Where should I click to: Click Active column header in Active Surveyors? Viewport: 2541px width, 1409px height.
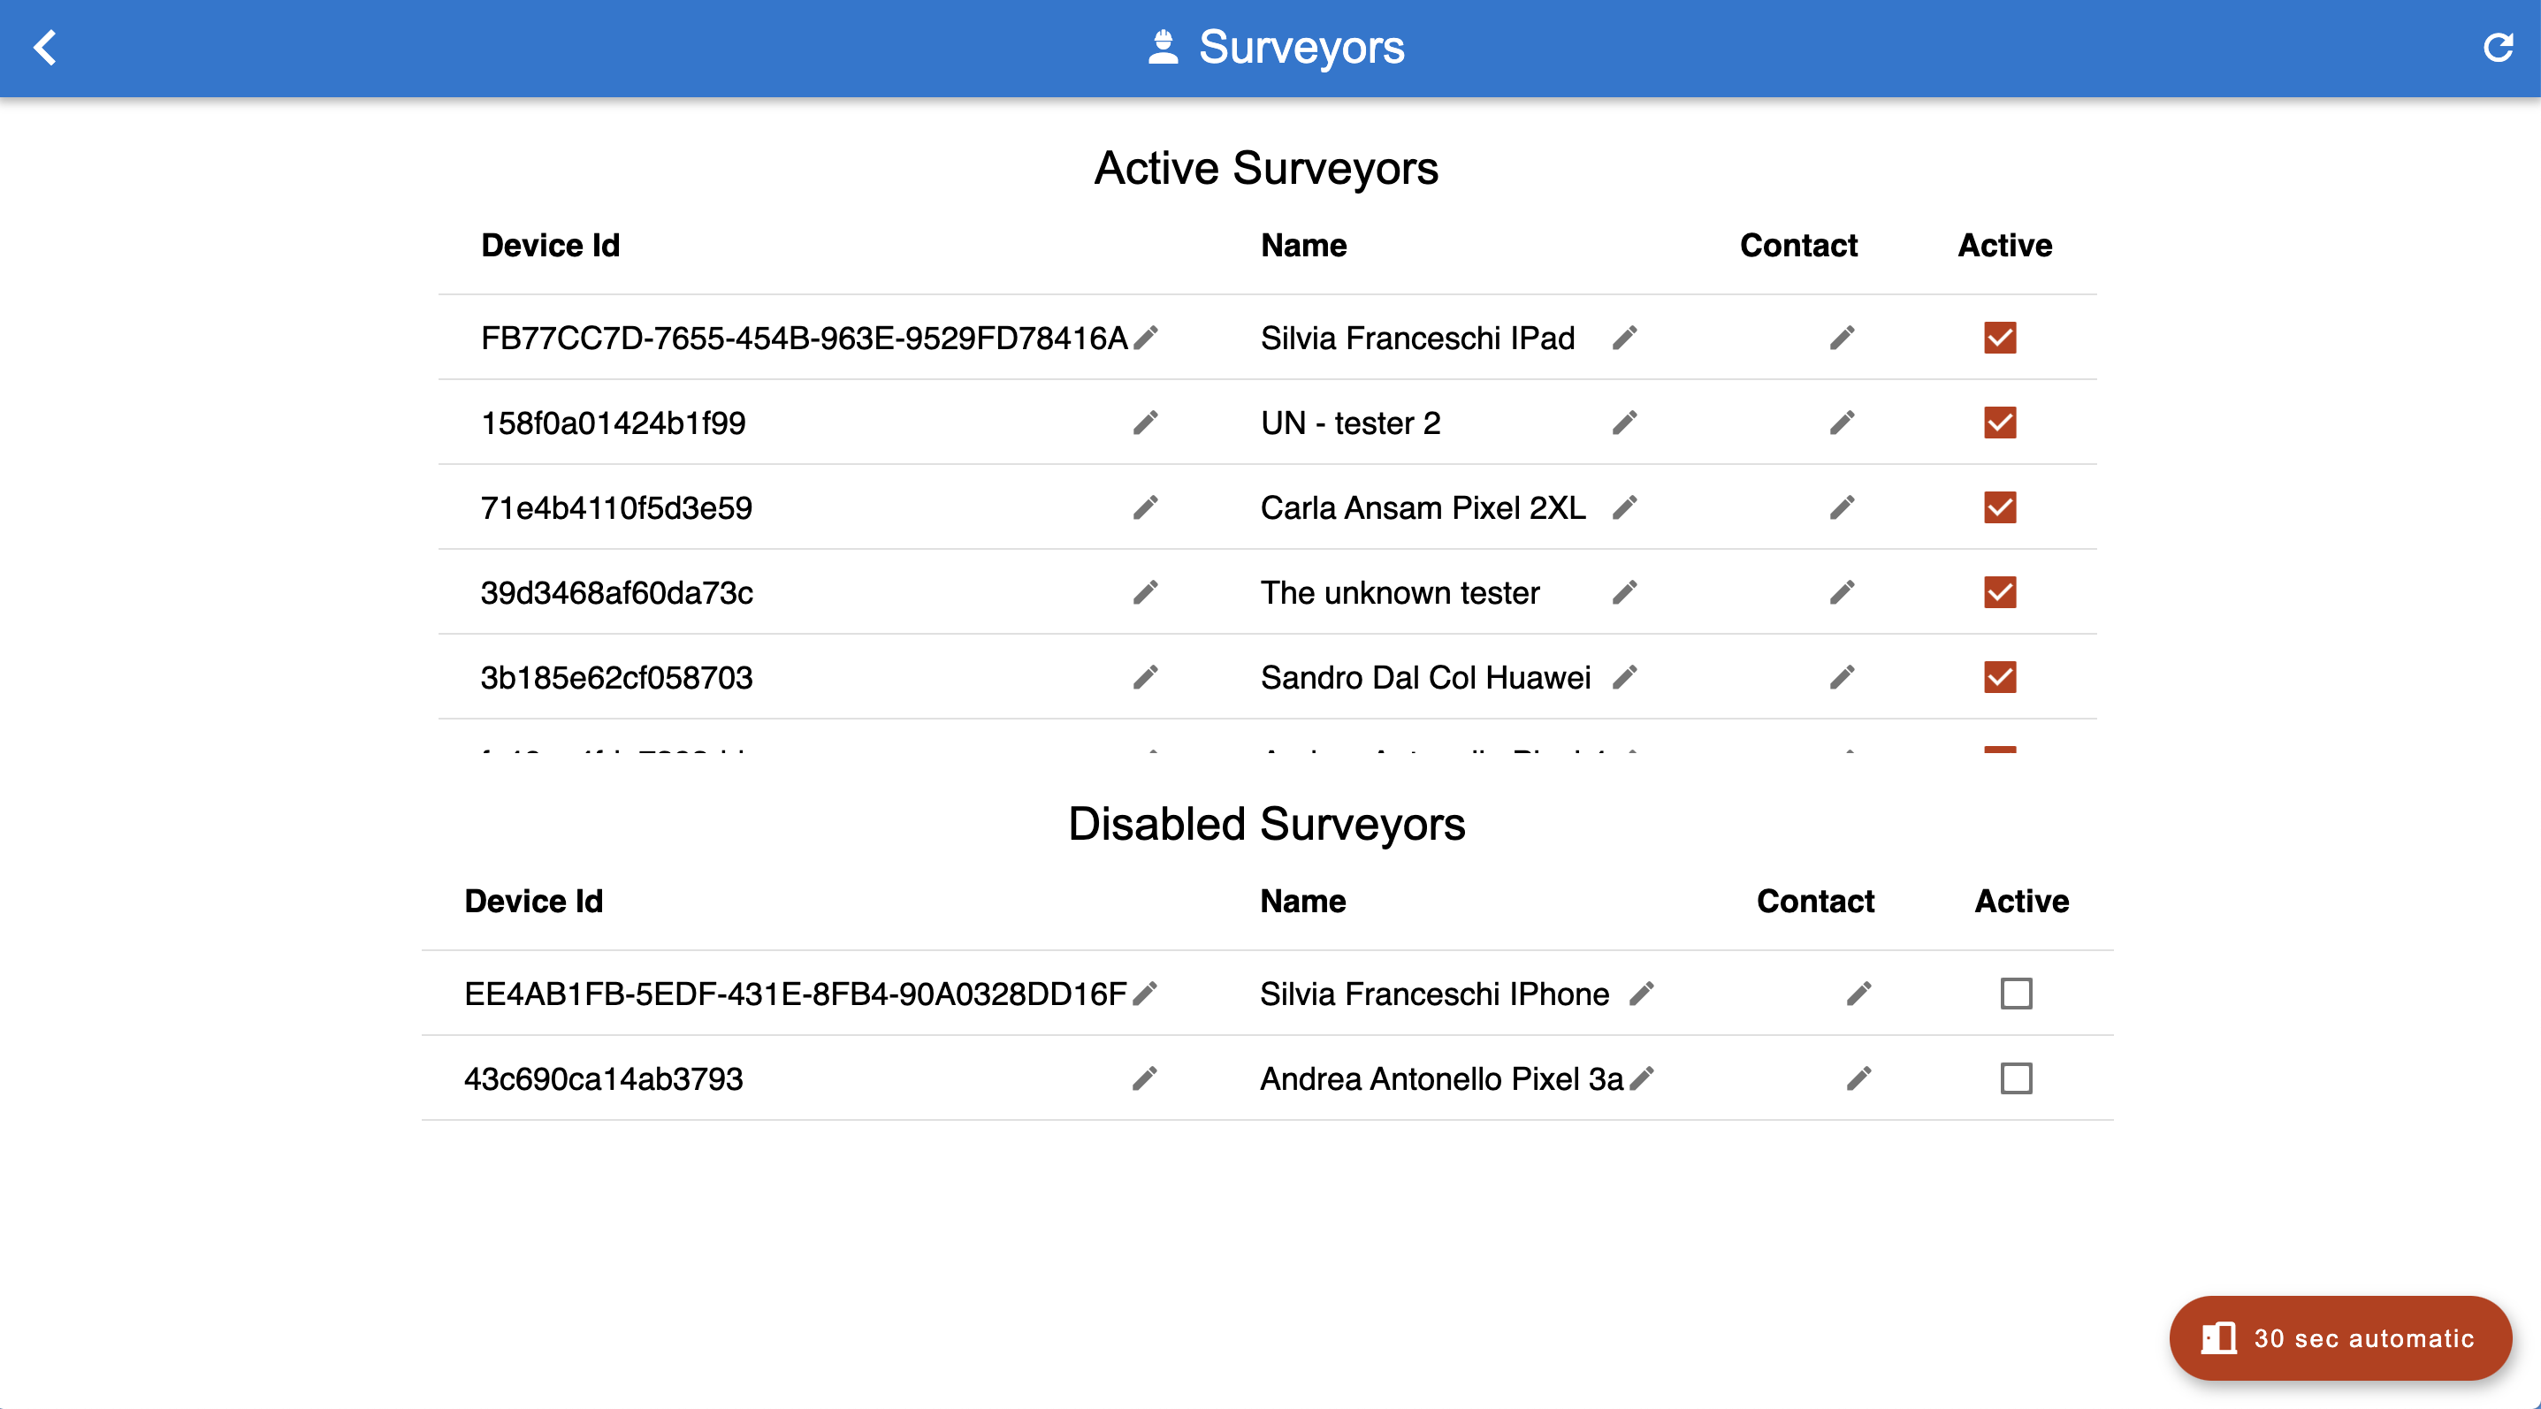pyautogui.click(x=2004, y=246)
